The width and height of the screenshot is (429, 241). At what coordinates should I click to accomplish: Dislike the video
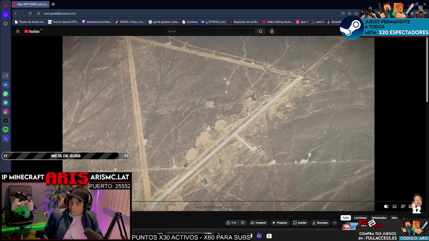[243, 223]
